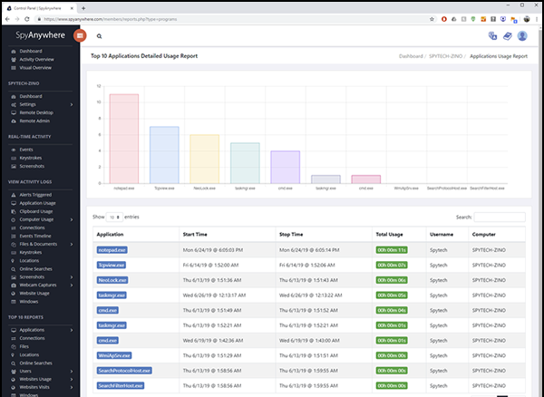This screenshot has height=397, width=544.
Task: Open Visual Overview in sidebar
Action: coord(35,68)
